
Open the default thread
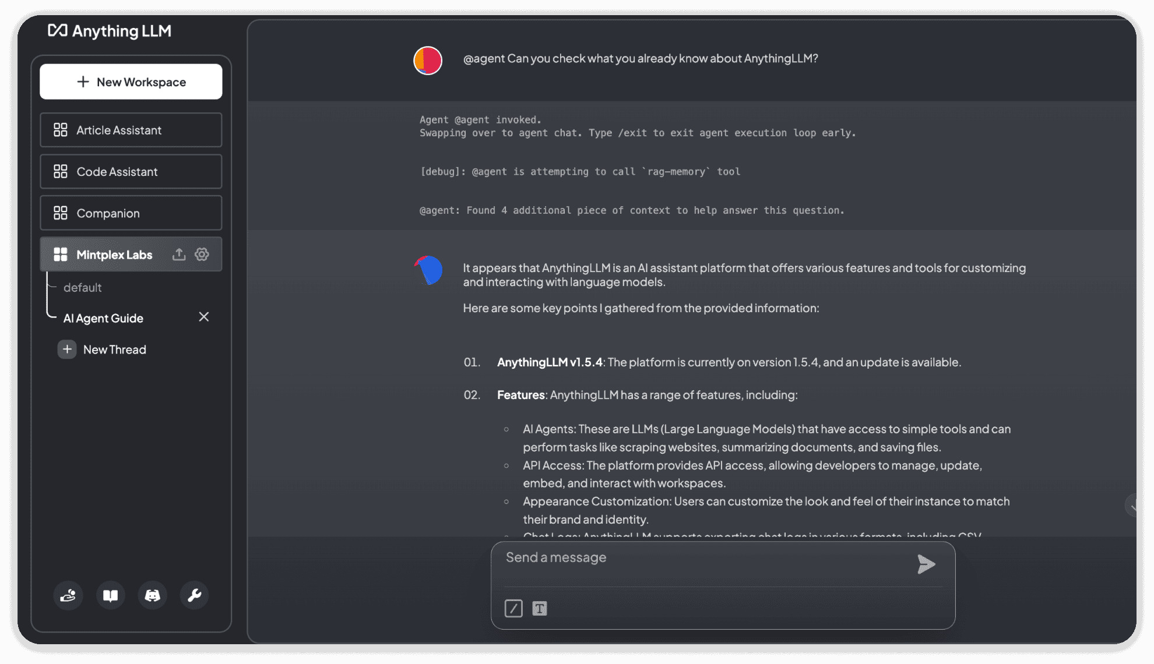click(x=82, y=287)
